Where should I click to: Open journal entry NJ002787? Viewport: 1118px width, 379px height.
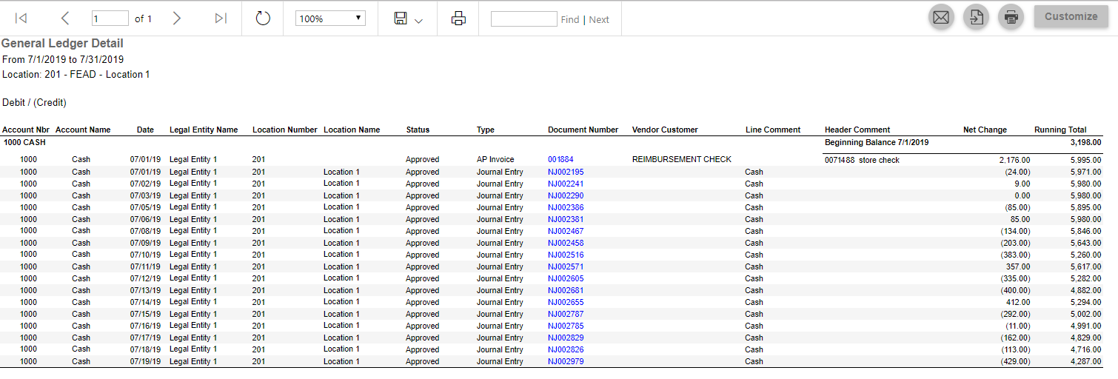pos(566,314)
